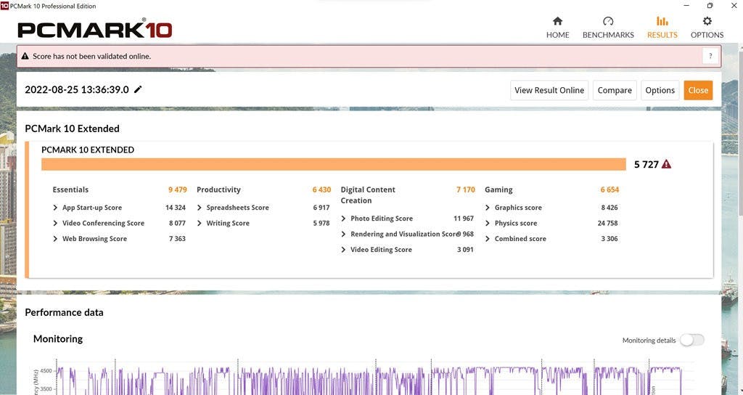Image resolution: width=743 pixels, height=395 pixels.
Task: Toggle the Monitoring details switch
Action: (691, 340)
